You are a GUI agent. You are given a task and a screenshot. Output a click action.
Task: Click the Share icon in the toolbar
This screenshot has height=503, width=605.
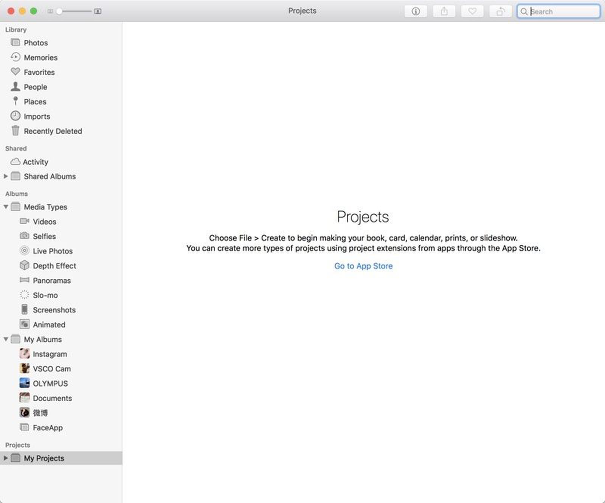point(444,11)
